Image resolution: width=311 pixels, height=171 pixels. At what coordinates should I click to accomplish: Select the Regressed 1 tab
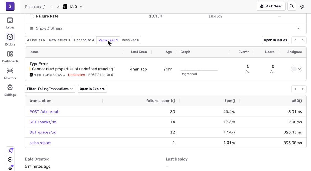[x=108, y=40]
